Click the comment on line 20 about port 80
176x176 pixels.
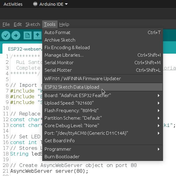click(74, 165)
